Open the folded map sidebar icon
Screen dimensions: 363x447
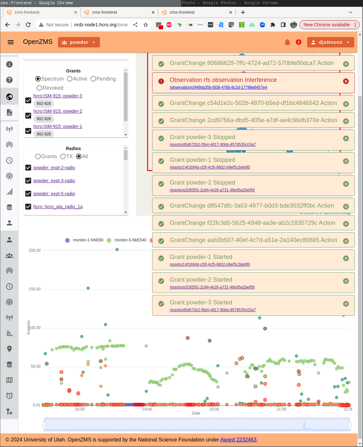tap(9, 380)
